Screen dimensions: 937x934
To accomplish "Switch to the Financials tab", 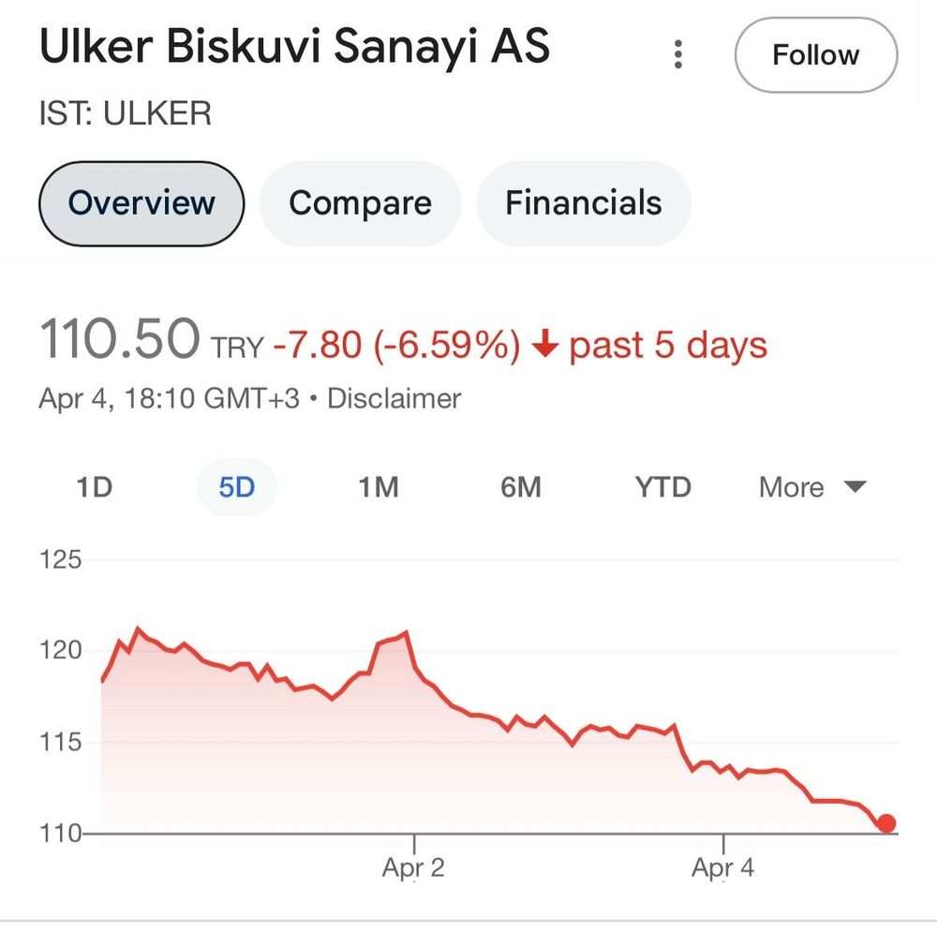I will (583, 203).
